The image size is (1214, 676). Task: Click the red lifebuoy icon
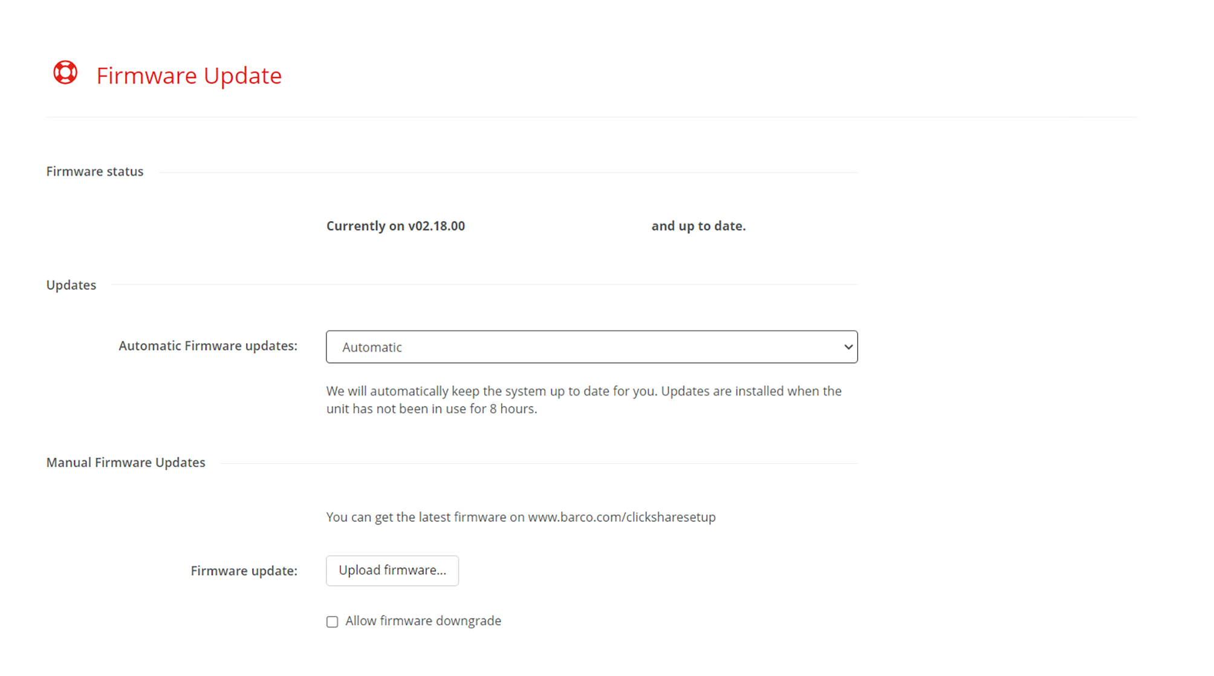[x=65, y=72]
